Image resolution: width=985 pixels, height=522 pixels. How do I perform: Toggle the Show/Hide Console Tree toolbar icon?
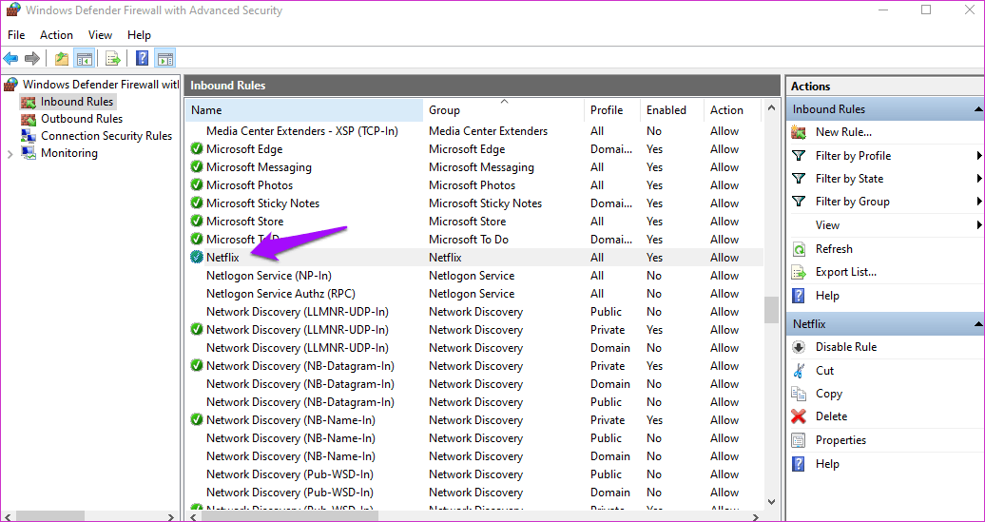[x=85, y=59]
